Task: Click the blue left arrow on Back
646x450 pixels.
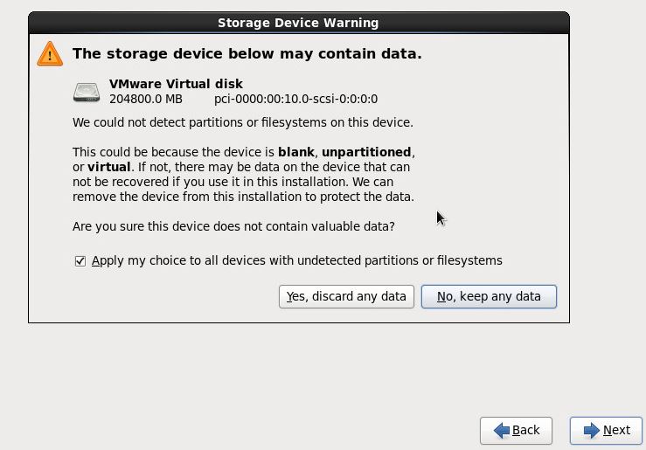Action: click(502, 430)
